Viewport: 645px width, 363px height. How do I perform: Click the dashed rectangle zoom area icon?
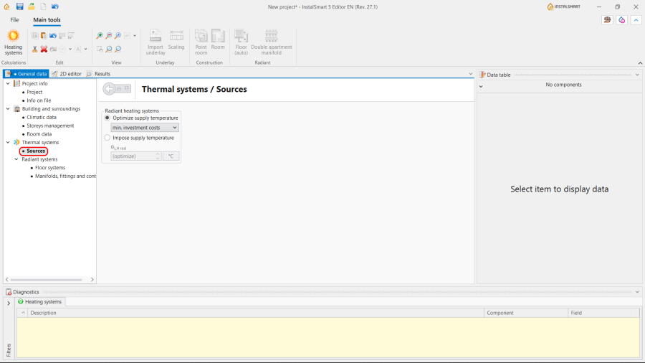click(x=100, y=49)
